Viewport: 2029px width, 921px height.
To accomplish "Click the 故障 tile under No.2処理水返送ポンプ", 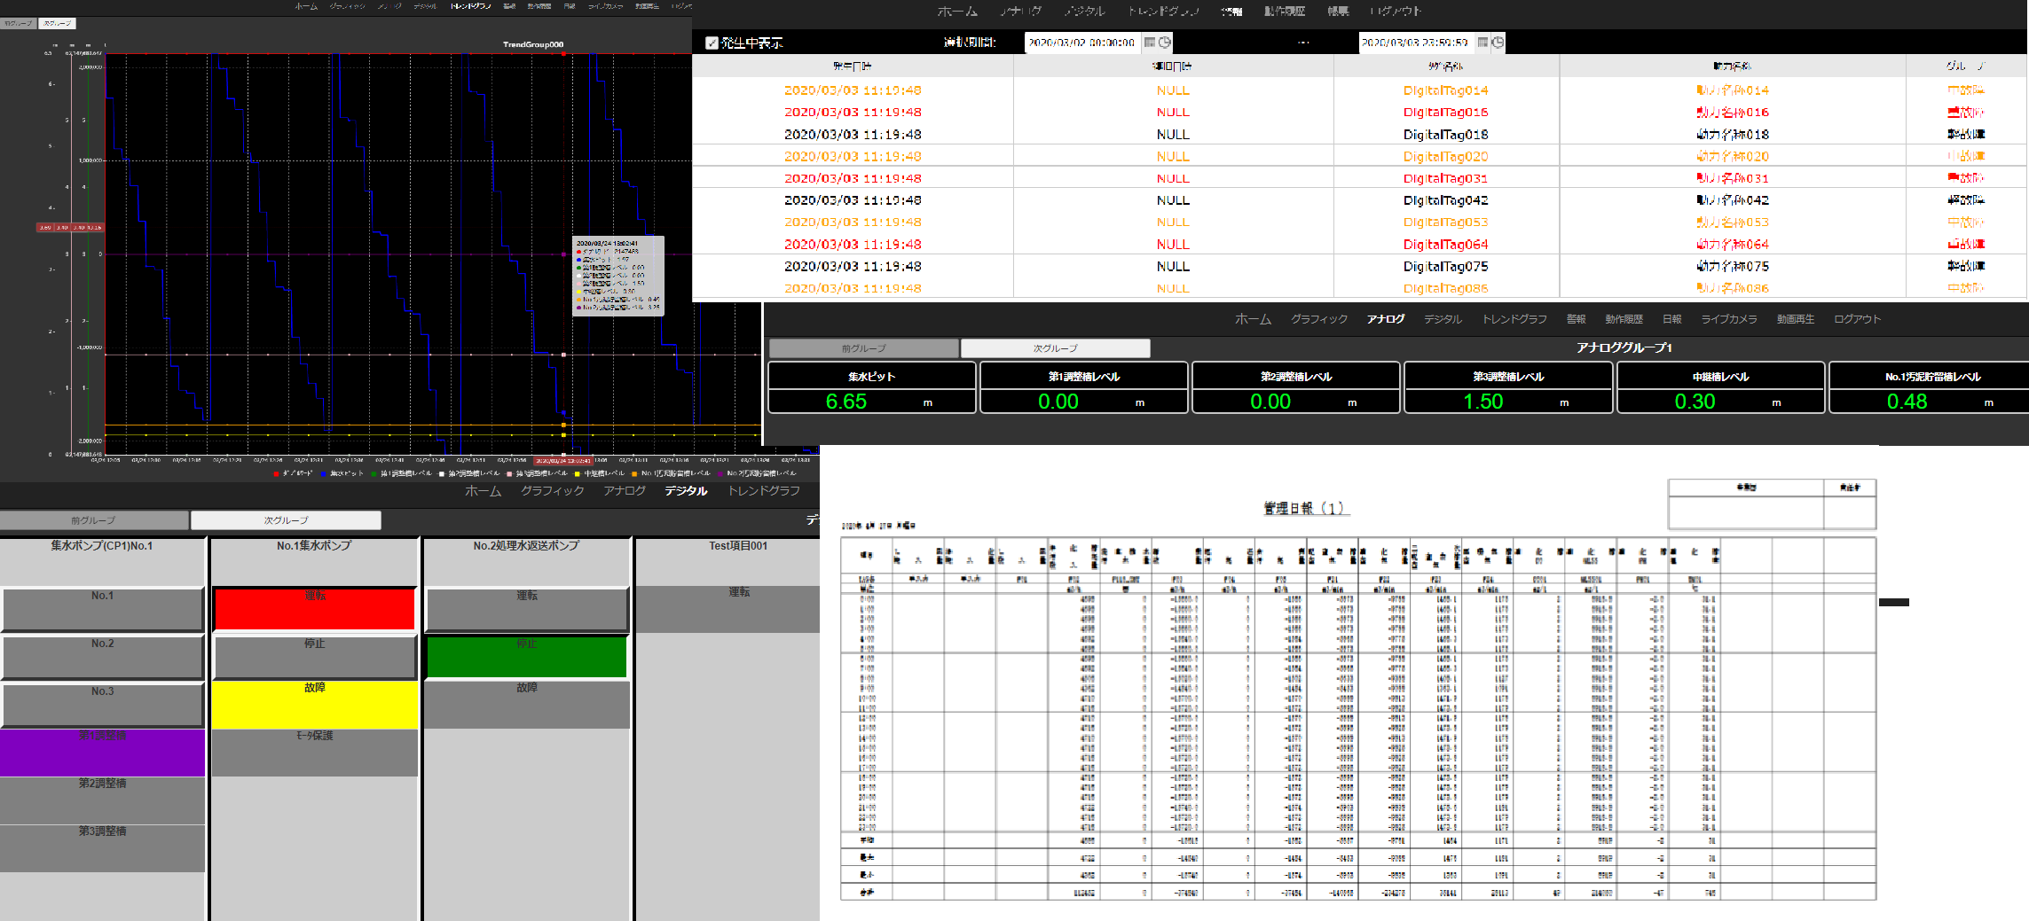I will tap(526, 705).
